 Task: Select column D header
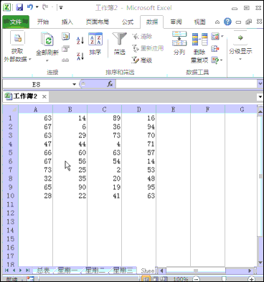pos(138,109)
